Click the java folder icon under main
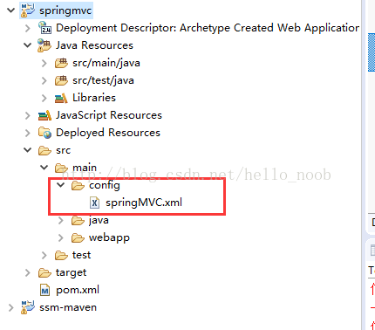 point(78,221)
